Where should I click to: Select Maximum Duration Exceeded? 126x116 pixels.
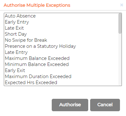tap(61, 76)
